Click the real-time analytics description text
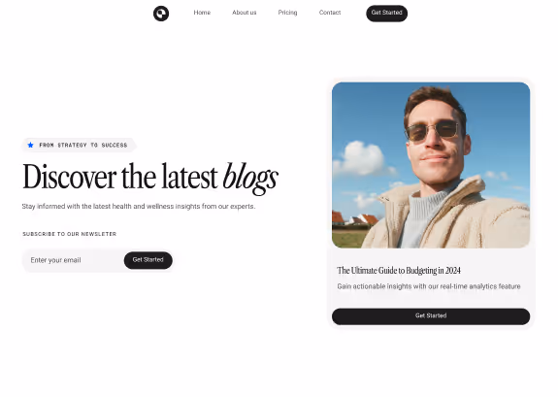 (429, 286)
